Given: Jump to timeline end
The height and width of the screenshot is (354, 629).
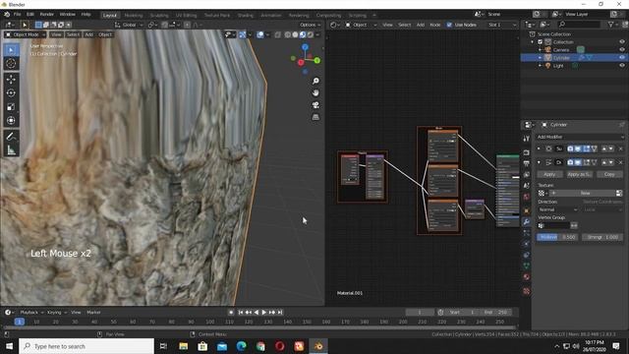Looking at the screenshot, I should [280, 313].
